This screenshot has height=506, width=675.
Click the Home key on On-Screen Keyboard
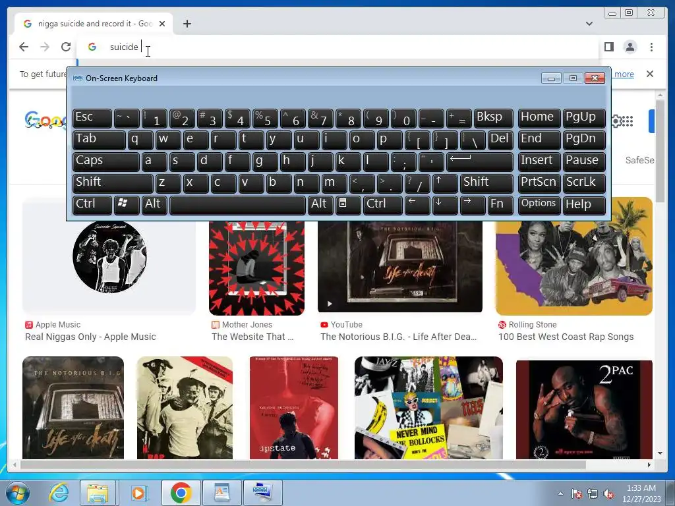539,118
